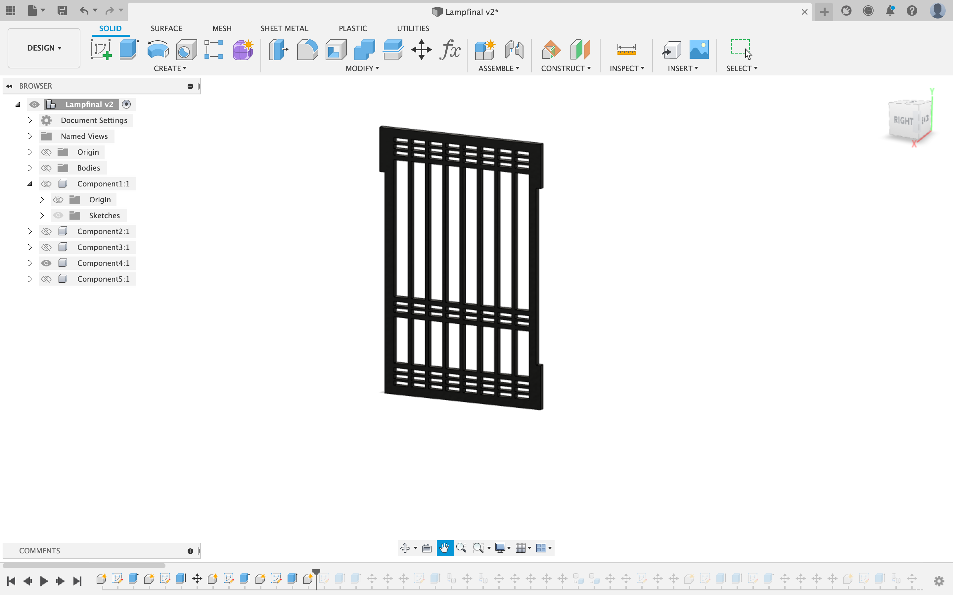The height and width of the screenshot is (595, 953).
Task: Open the CONSTRUCT dropdown menu
Action: tap(566, 68)
